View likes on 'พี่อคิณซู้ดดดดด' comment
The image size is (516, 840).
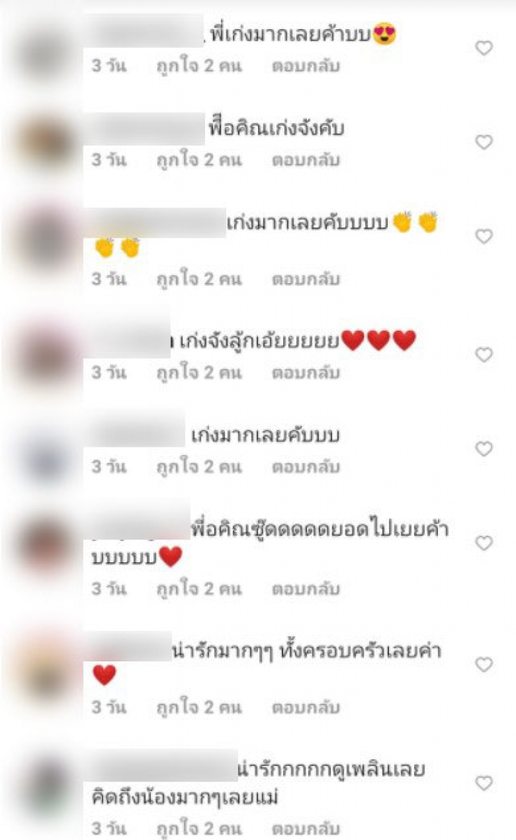pyautogui.click(x=199, y=589)
